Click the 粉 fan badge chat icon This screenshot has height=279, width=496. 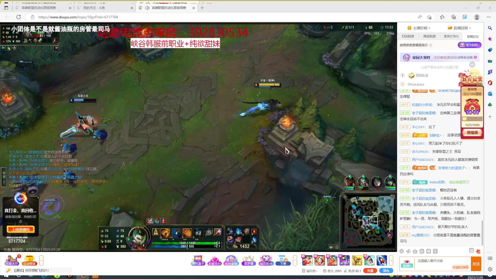pyautogui.click(x=422, y=251)
